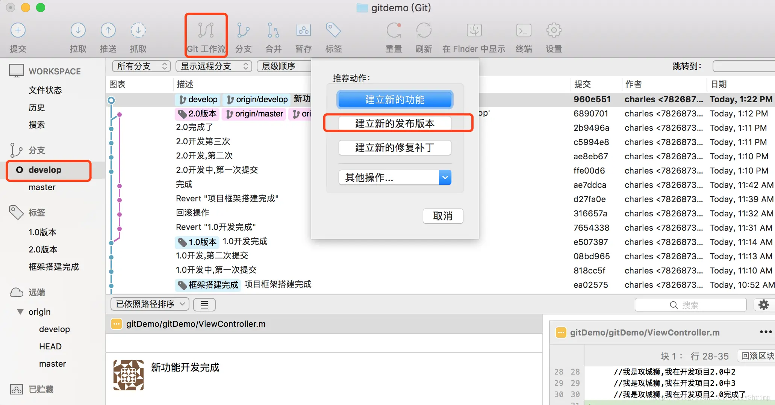775x405 pixels.
Task: Click the 回滚区块 button
Action: coord(757,356)
